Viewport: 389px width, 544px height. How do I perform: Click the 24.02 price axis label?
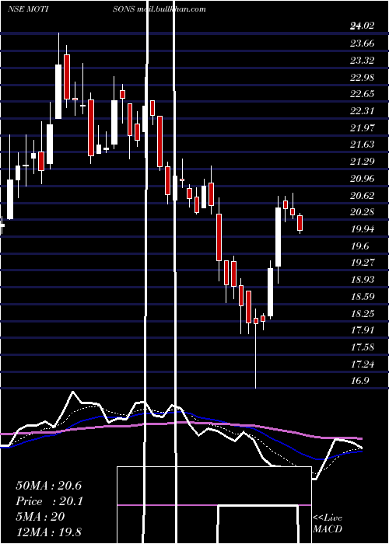363,26
